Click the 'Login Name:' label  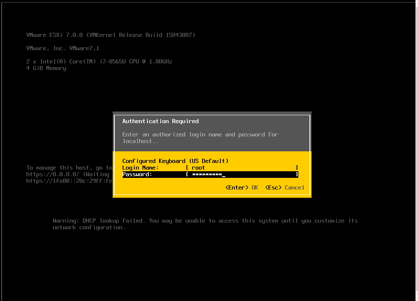pos(140,167)
